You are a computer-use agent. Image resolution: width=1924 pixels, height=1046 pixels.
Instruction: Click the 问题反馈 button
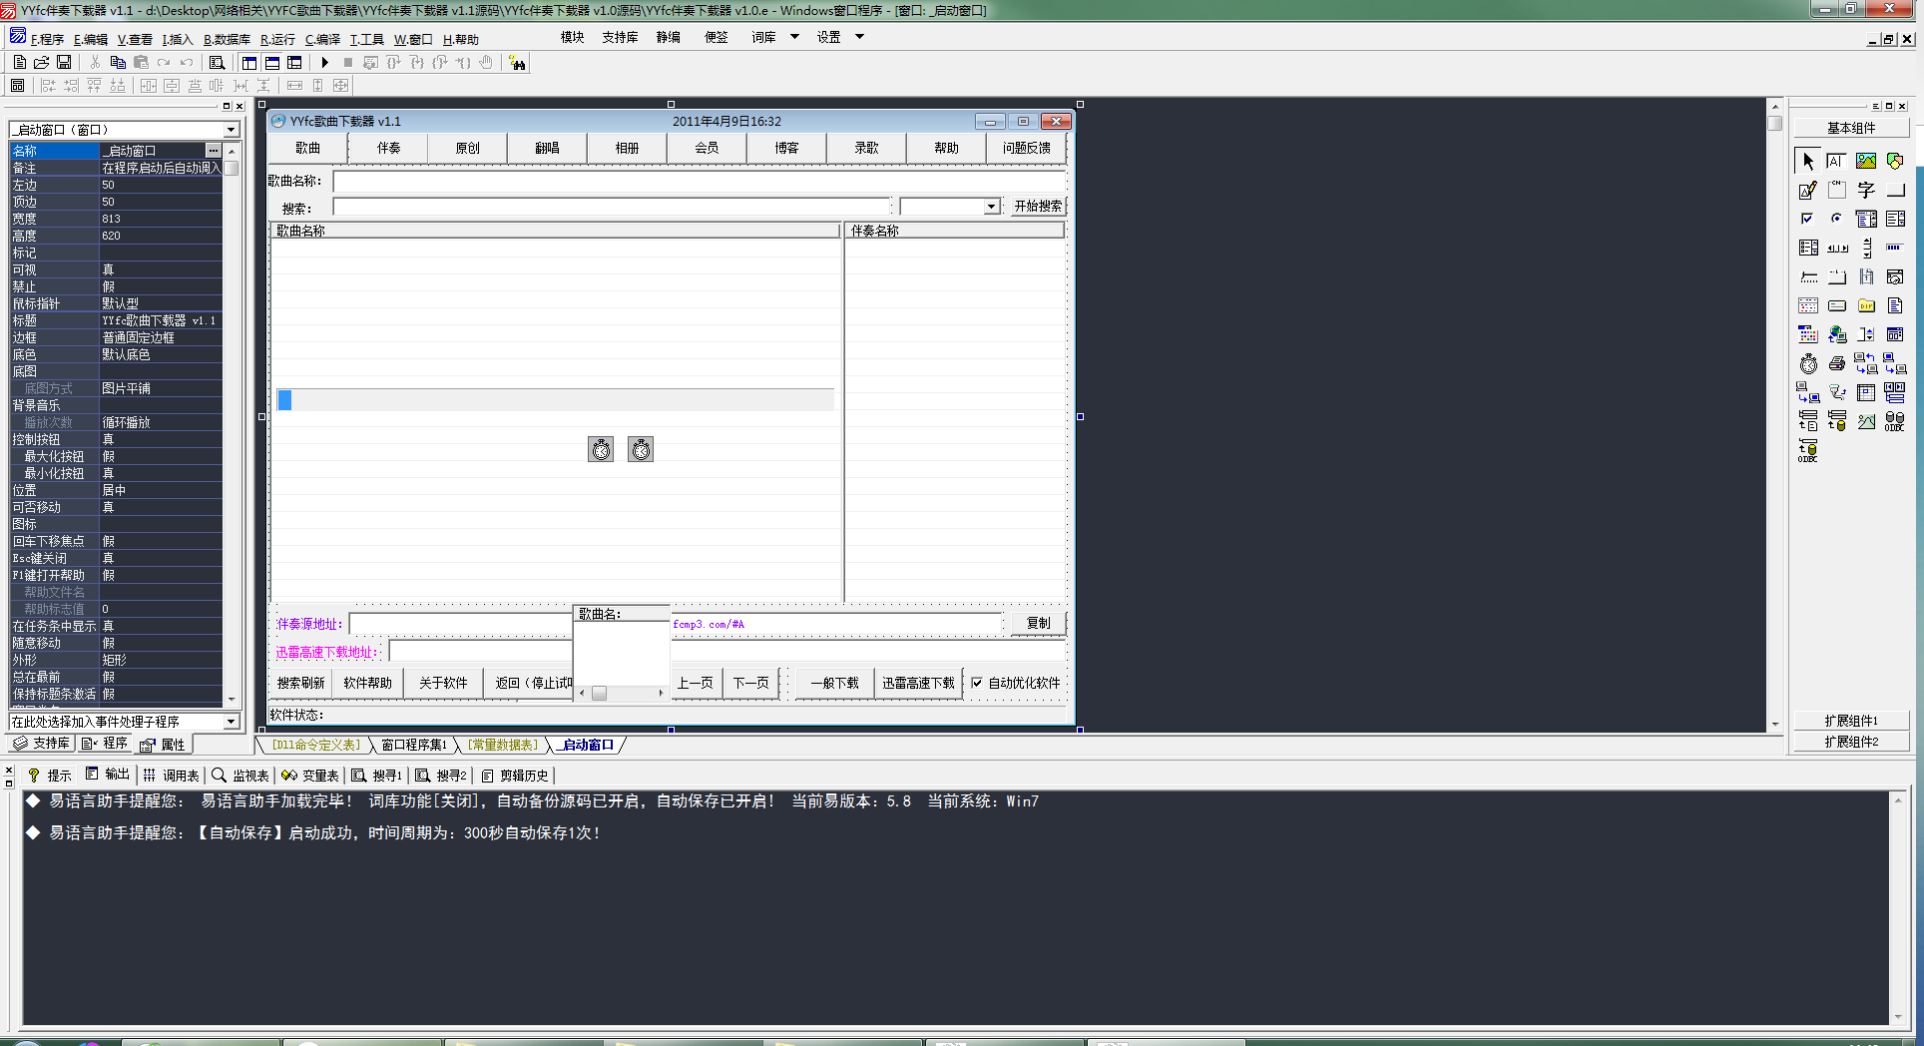(x=1027, y=148)
